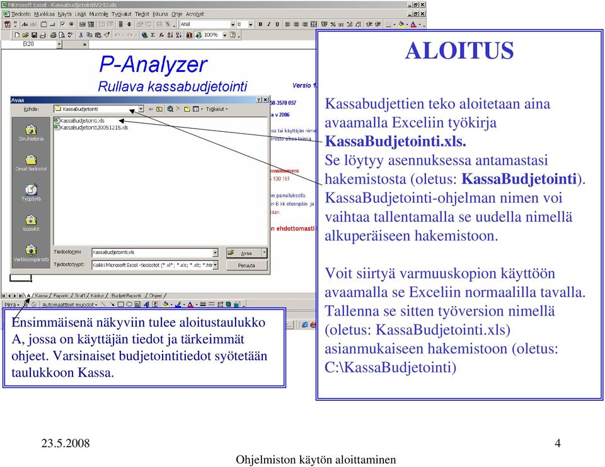
Task: Open the Ikkuna menu
Action: [160, 15]
